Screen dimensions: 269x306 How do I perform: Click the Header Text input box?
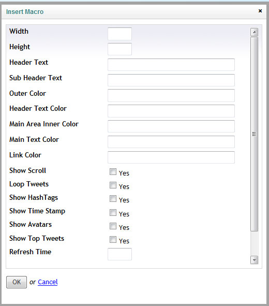click(171, 65)
